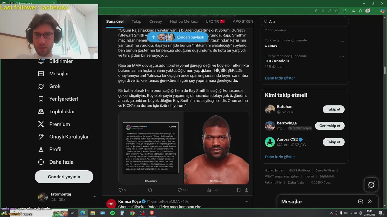Open account menu dots next to fatomontaj
The image size is (387, 217).
[x=94, y=197]
